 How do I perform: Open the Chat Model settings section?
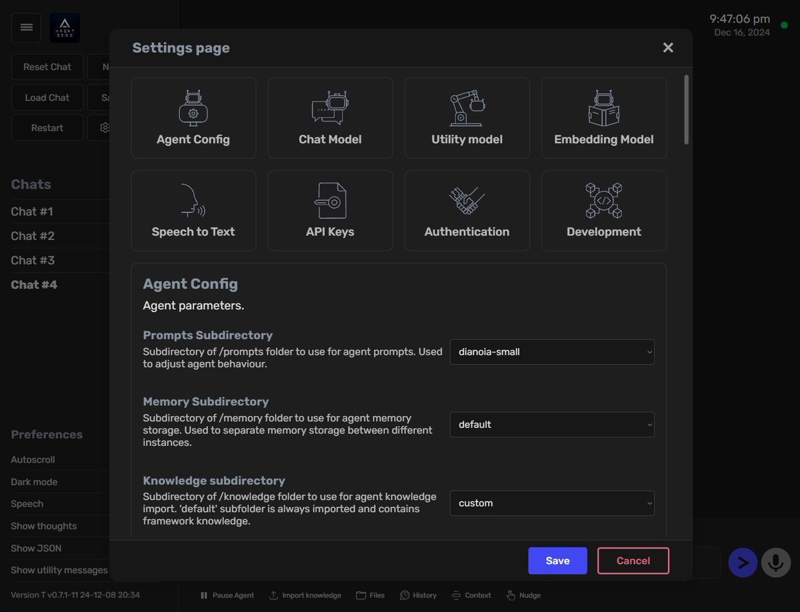tap(330, 118)
